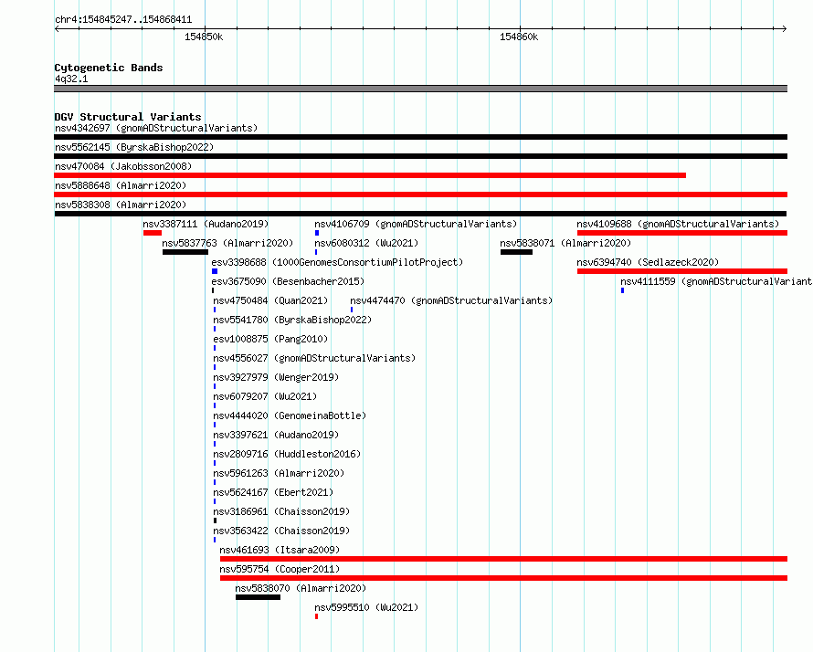
Task: Click the nsv4342697 gnomADStructuralVariants label
Action: tap(156, 128)
